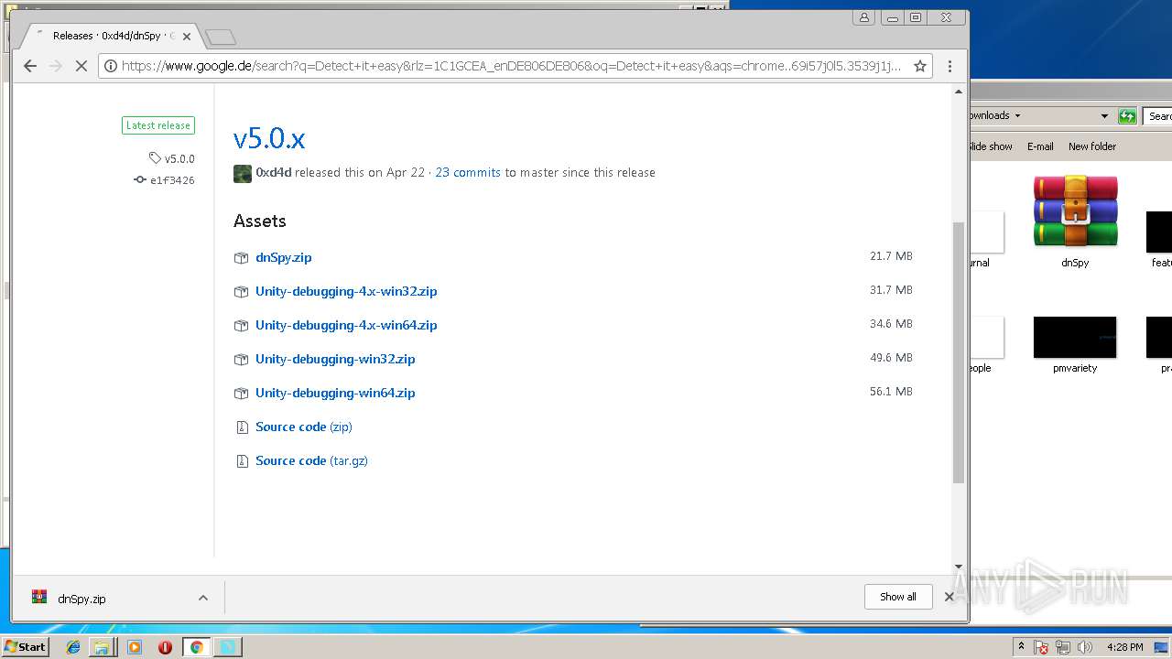Download Unity-debugging-win64.zip
Viewport: 1172px width, 659px height.
(x=335, y=393)
